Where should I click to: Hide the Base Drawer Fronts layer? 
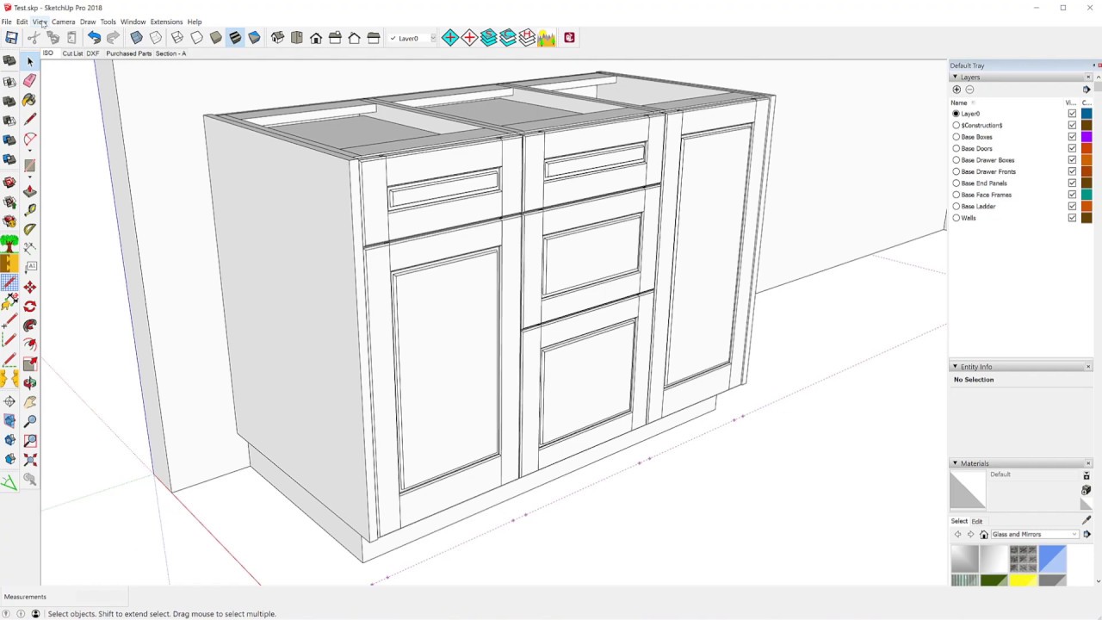(1072, 171)
